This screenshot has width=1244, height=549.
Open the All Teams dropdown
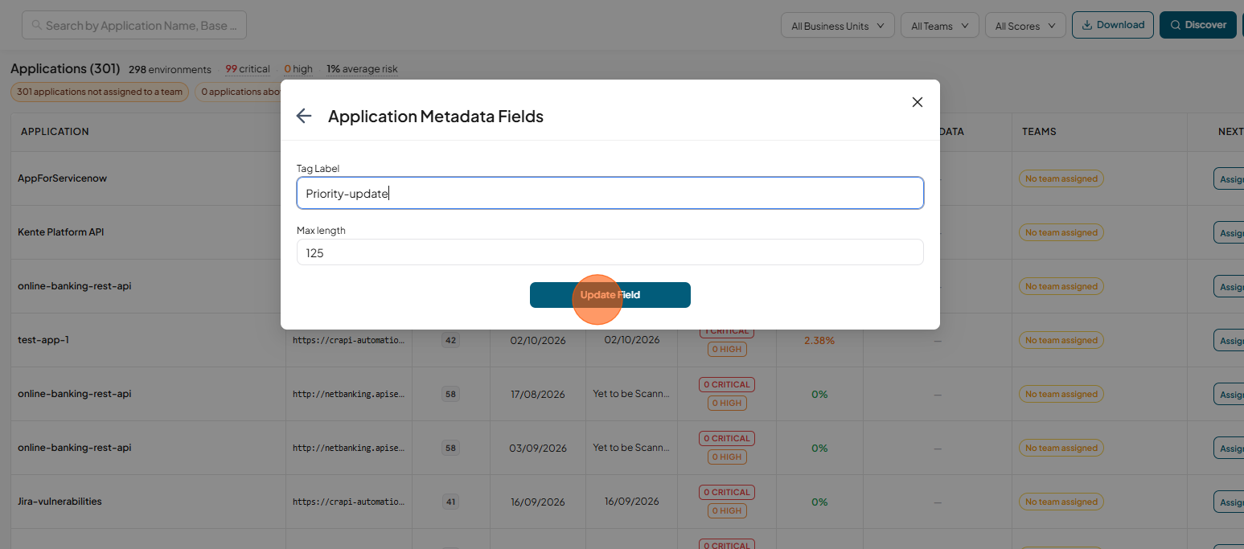939,25
